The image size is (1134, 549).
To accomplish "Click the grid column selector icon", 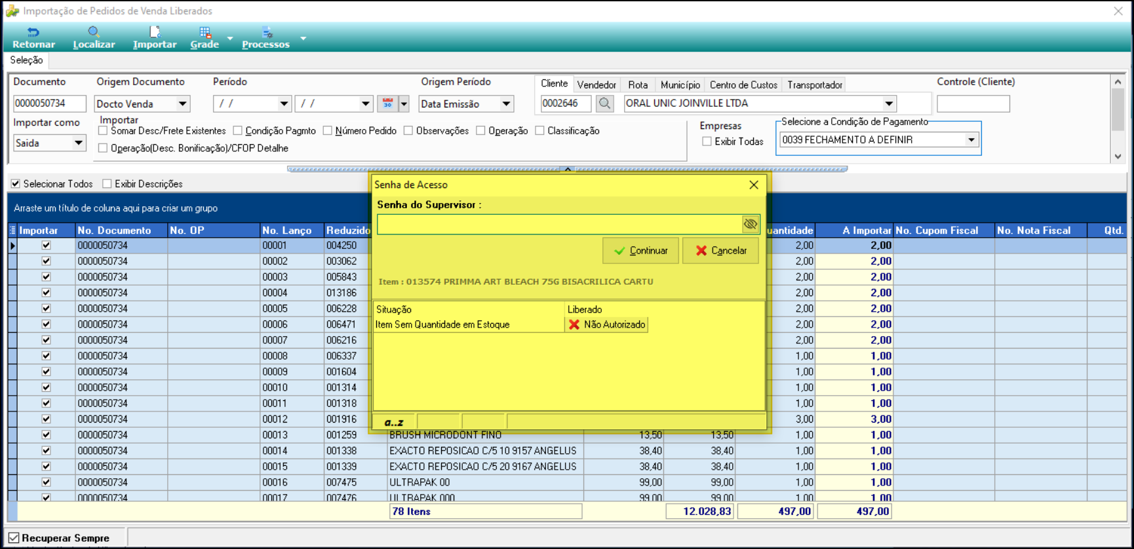I will tap(12, 230).
